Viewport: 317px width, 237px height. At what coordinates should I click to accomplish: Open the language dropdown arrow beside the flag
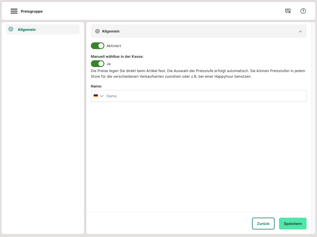(102, 96)
